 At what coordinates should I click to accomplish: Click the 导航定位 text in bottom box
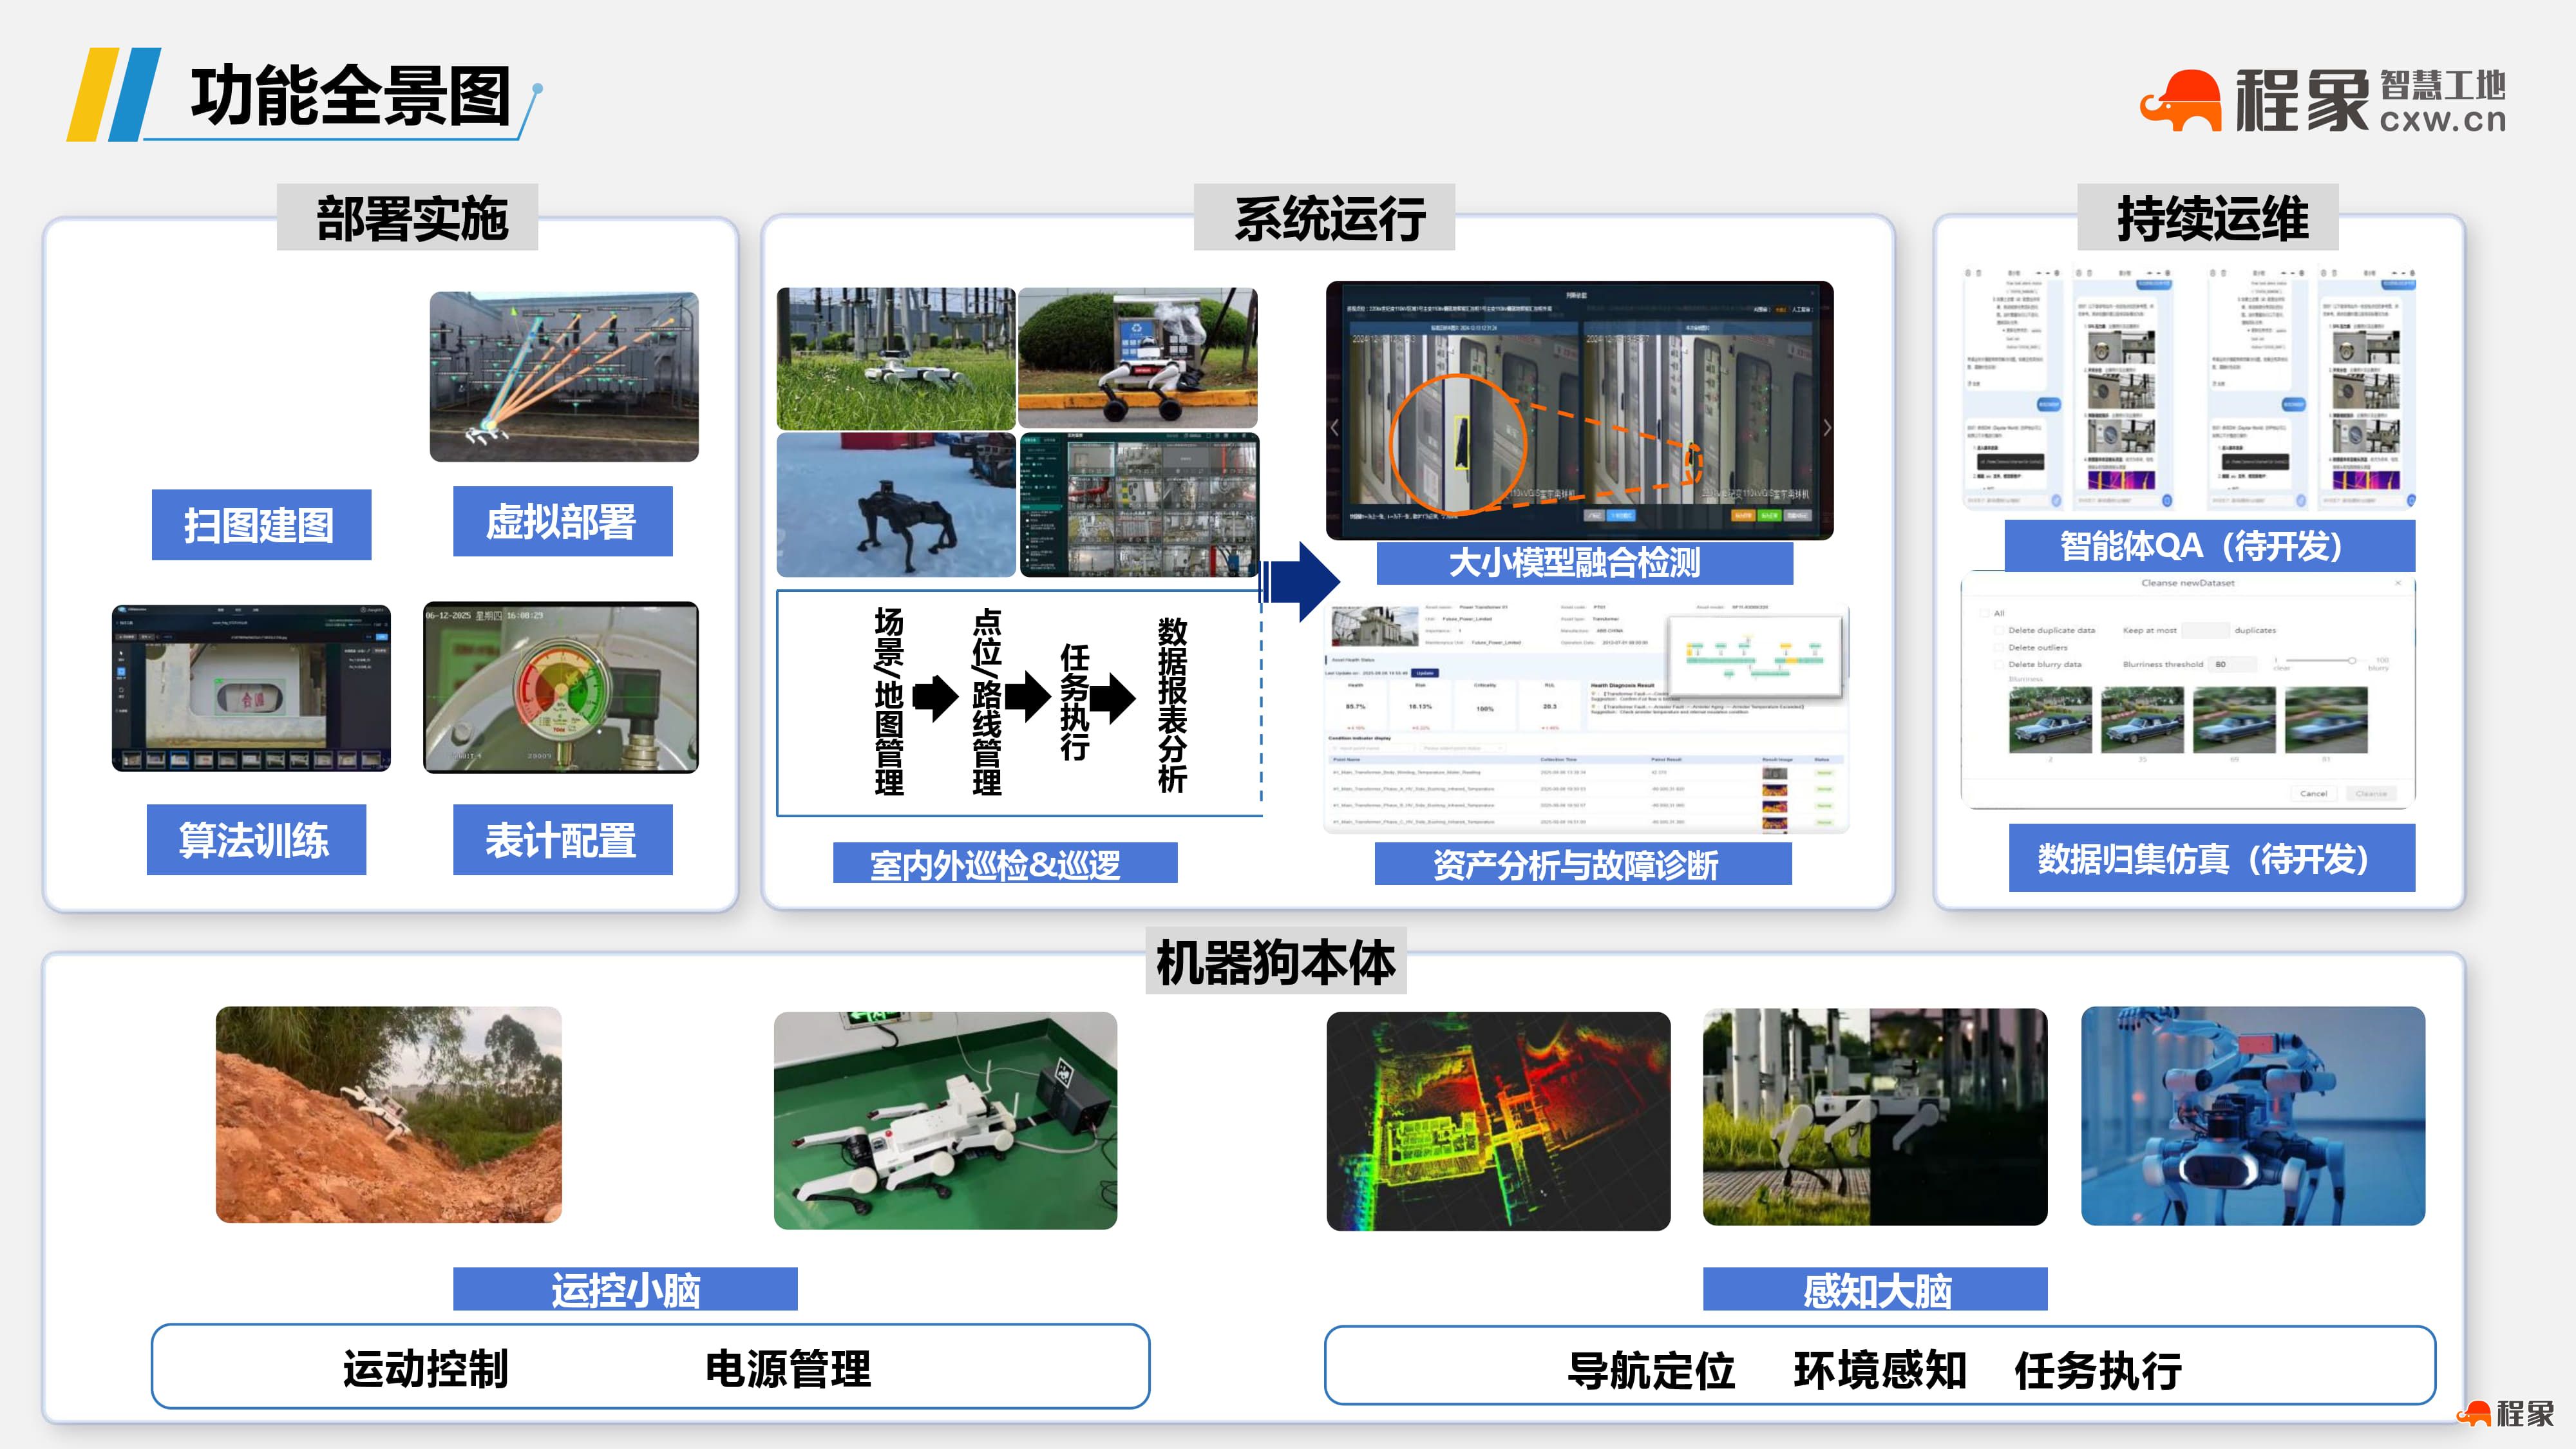[1651, 1371]
